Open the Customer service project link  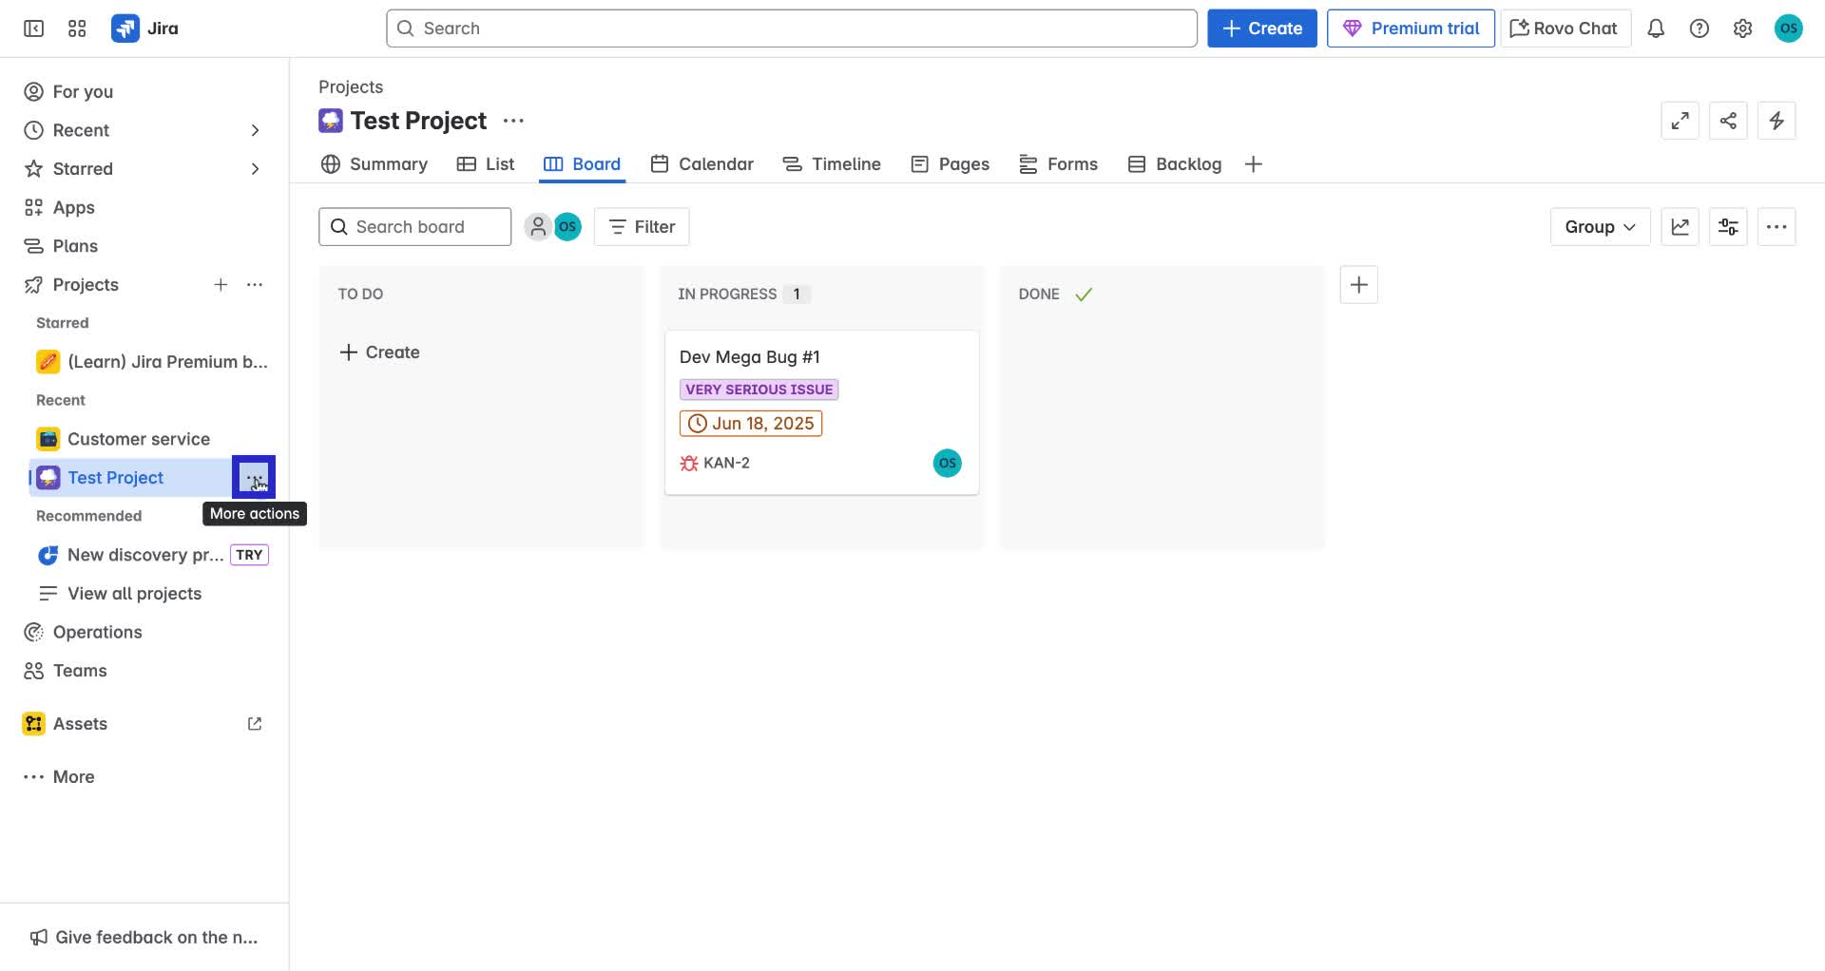point(139,438)
